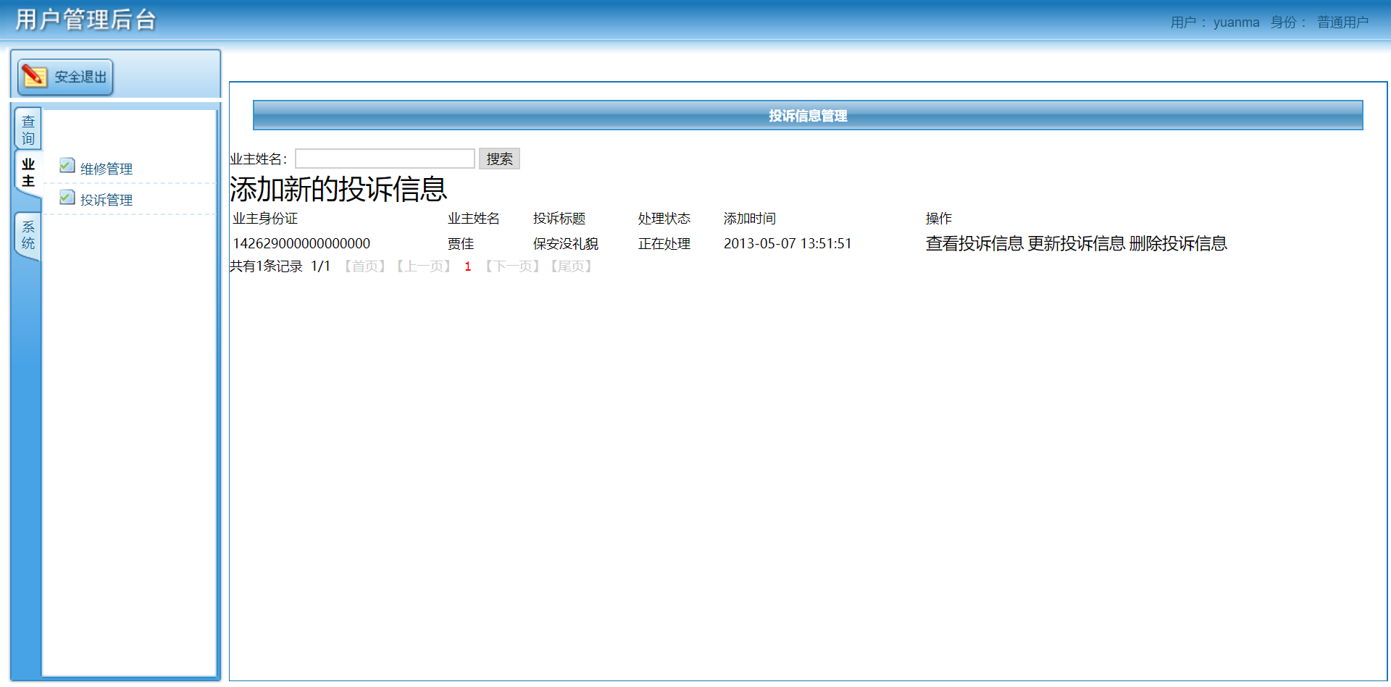Viewport: 1391px width, 687px height.
Task: Click 更新投诉信息 to edit the complaint
Action: [x=1077, y=244]
